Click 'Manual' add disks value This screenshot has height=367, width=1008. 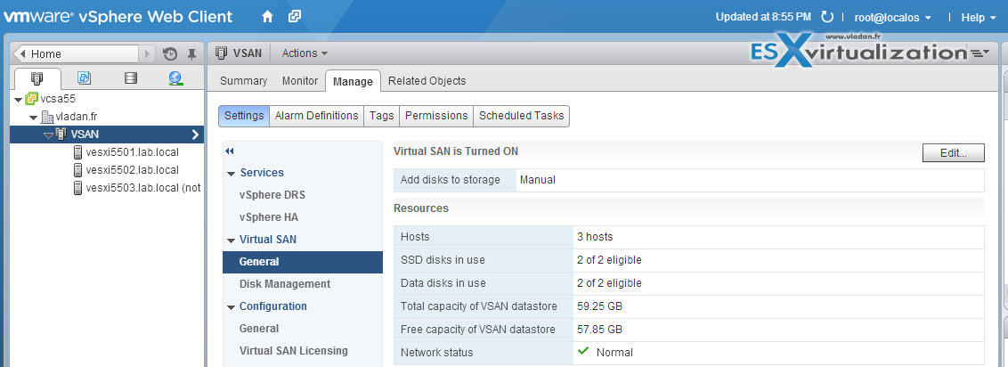pos(538,180)
